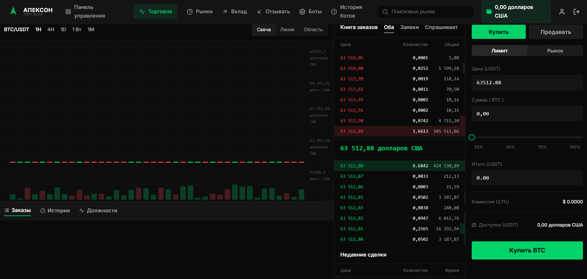Click the amount slider handle
The image size is (587, 279).
click(x=472, y=137)
